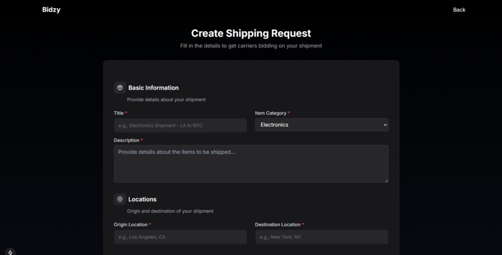502x255 pixels.
Task: Click the 'Description' field label
Action: coord(126,141)
